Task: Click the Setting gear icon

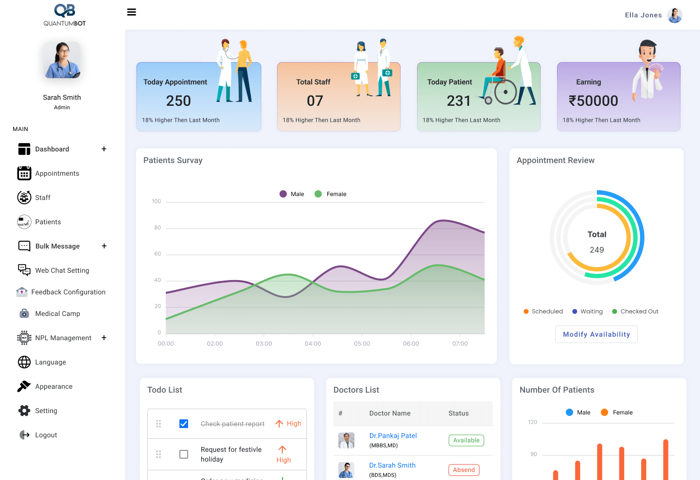Action: (x=24, y=411)
